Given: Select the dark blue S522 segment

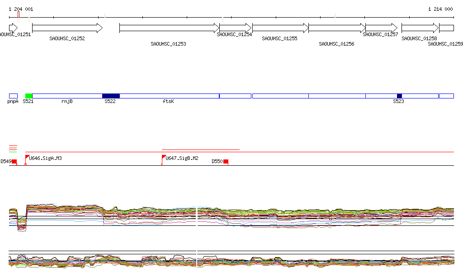Looking at the screenshot, I should (x=111, y=96).
